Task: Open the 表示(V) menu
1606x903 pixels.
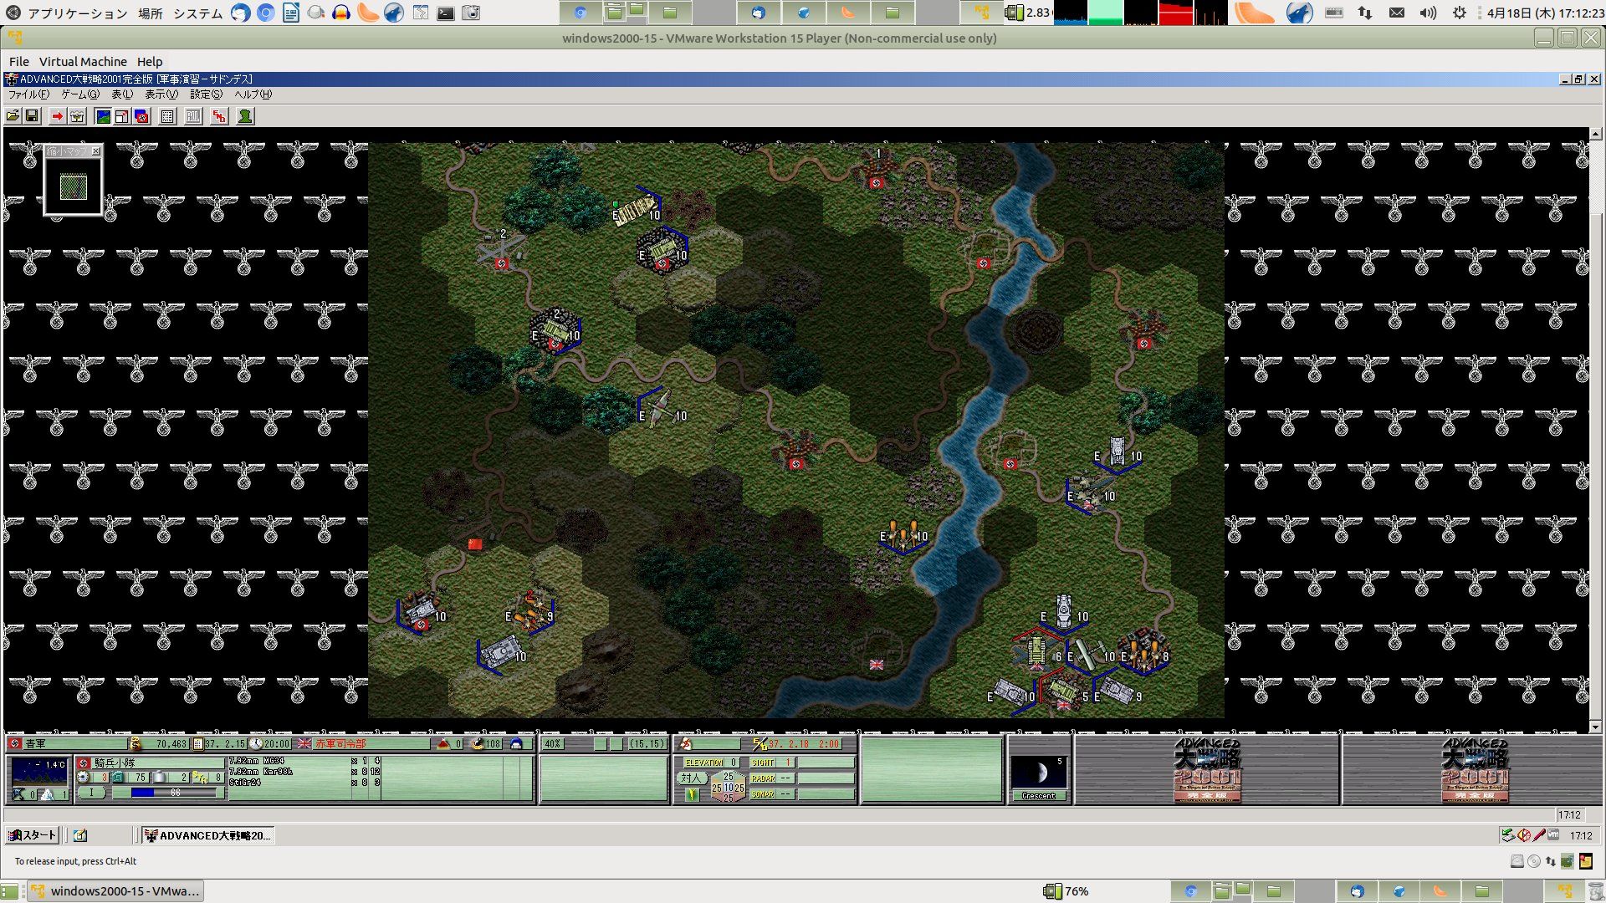Action: [x=161, y=94]
